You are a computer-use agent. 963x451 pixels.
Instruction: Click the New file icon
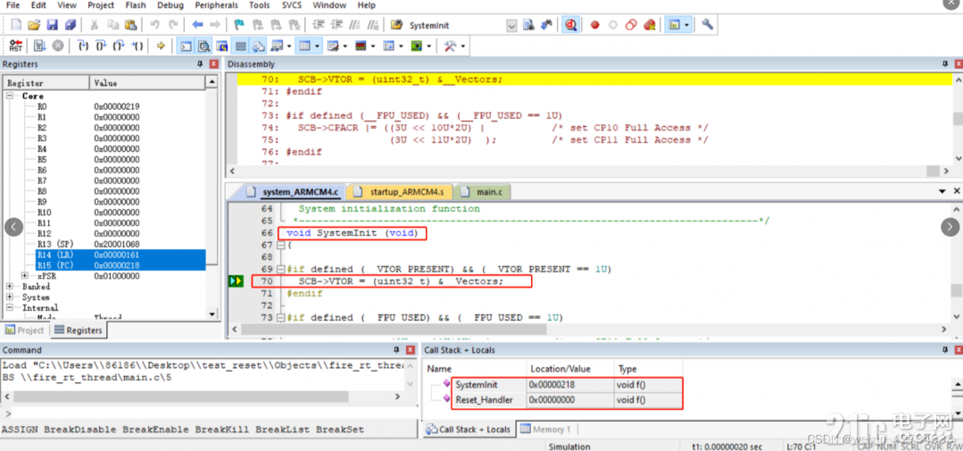tap(16, 25)
